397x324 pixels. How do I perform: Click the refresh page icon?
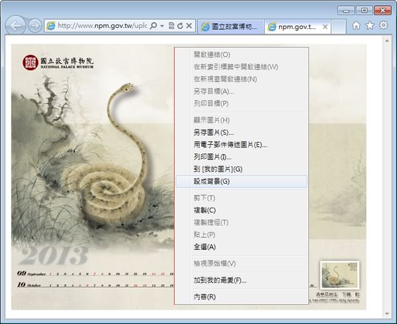pyautogui.click(x=180, y=26)
